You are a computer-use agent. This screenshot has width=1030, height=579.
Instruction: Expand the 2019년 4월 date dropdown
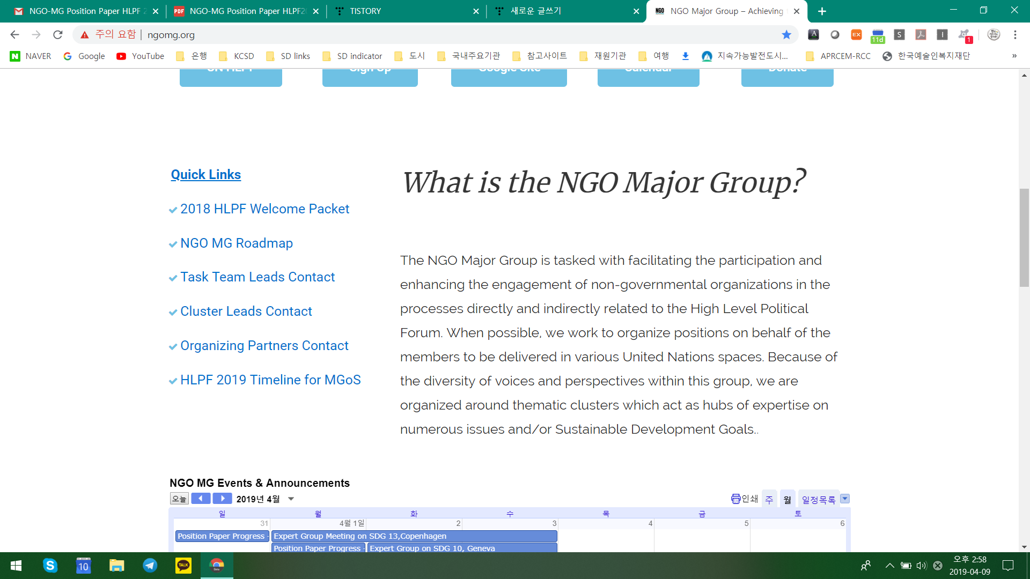(291, 499)
